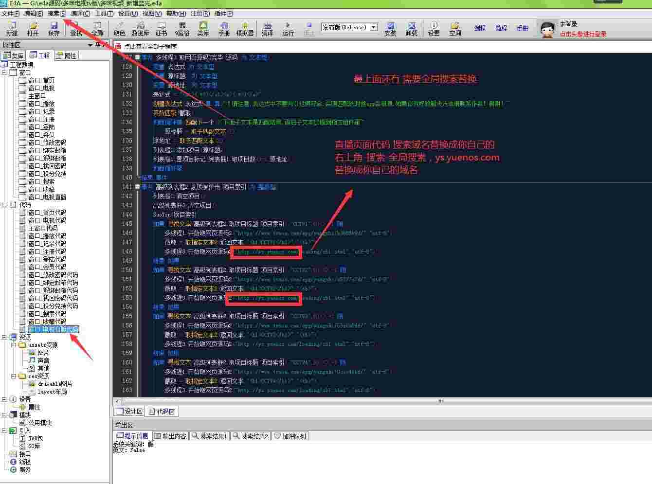Switch to the 设计区 design tab
652x484 pixels.
point(129,412)
